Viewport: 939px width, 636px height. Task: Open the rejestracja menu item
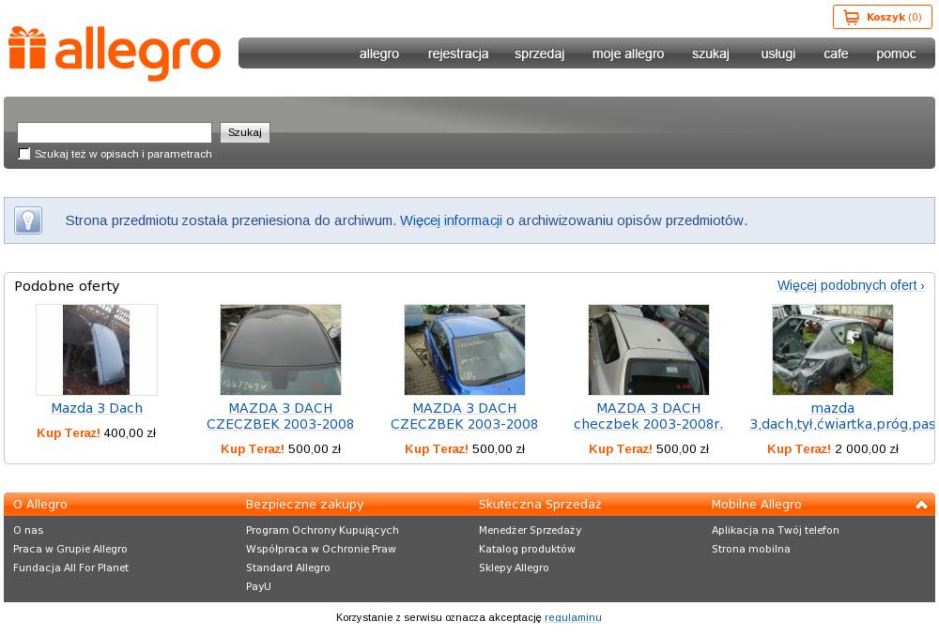pyautogui.click(x=458, y=53)
